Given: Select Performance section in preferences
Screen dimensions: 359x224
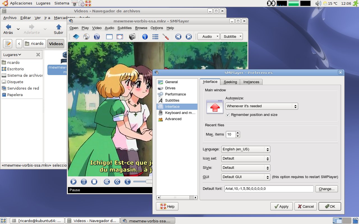Looking at the screenshot, I should tap(177, 94).
